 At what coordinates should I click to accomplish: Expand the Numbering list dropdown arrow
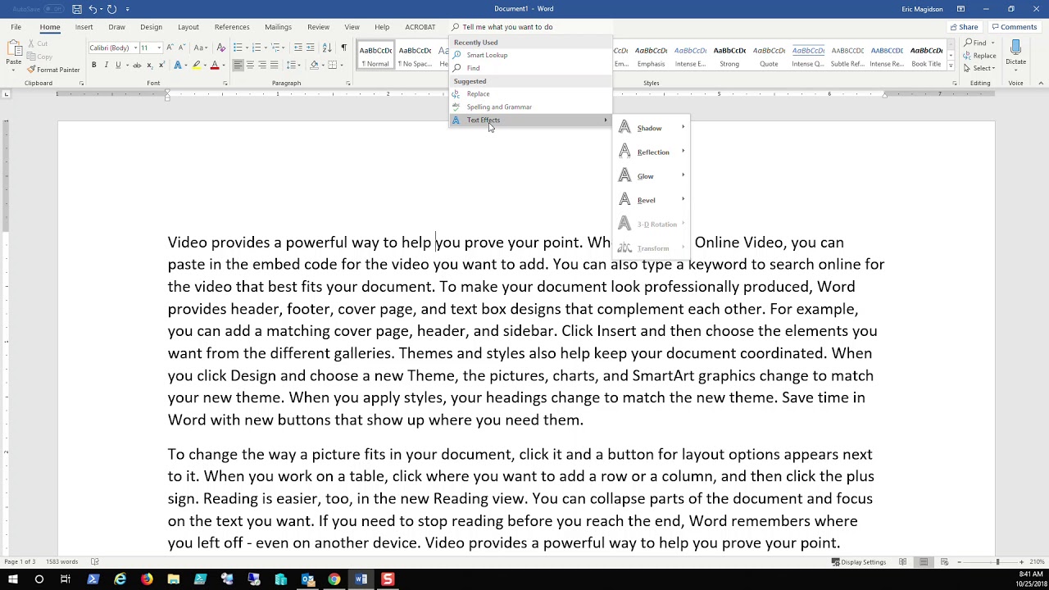[266, 48]
